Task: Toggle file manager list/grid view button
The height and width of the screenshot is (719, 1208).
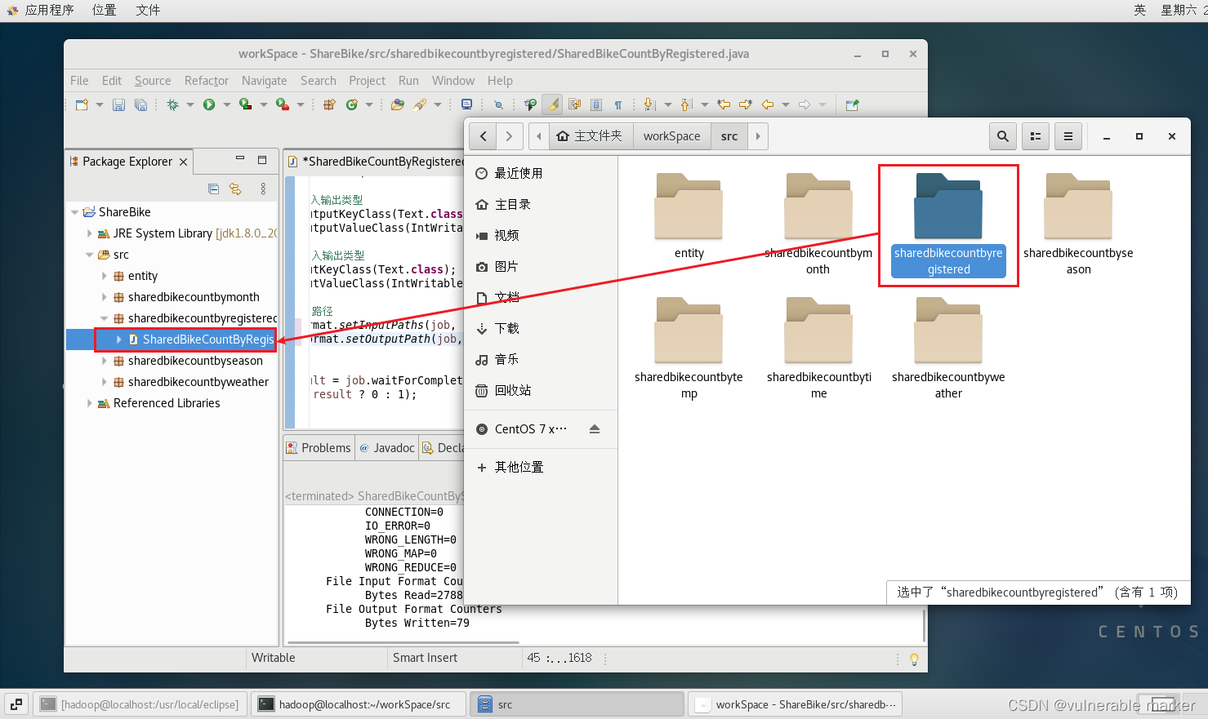Action: (1036, 136)
